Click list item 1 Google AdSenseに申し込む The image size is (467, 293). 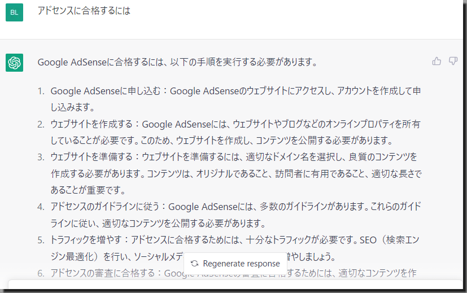tap(235, 99)
